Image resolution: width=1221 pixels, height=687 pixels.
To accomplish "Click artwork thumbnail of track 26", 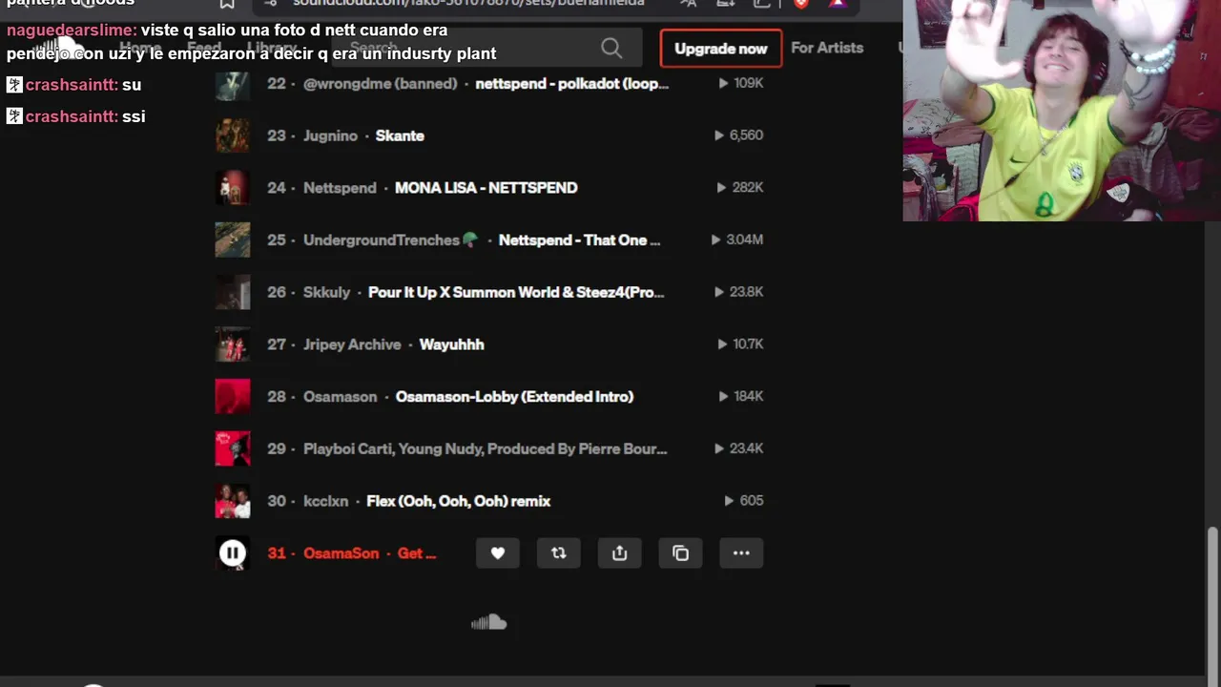I will point(233,292).
